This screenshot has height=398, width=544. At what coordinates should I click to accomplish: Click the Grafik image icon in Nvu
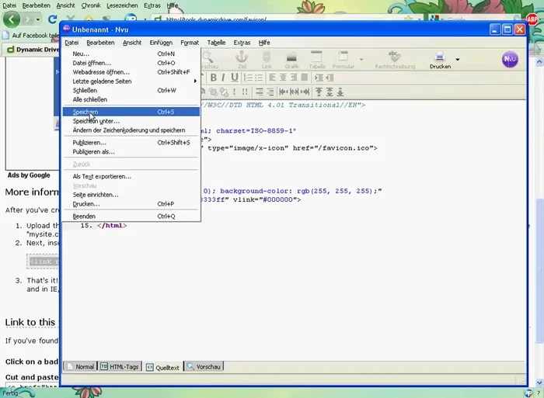(291, 59)
